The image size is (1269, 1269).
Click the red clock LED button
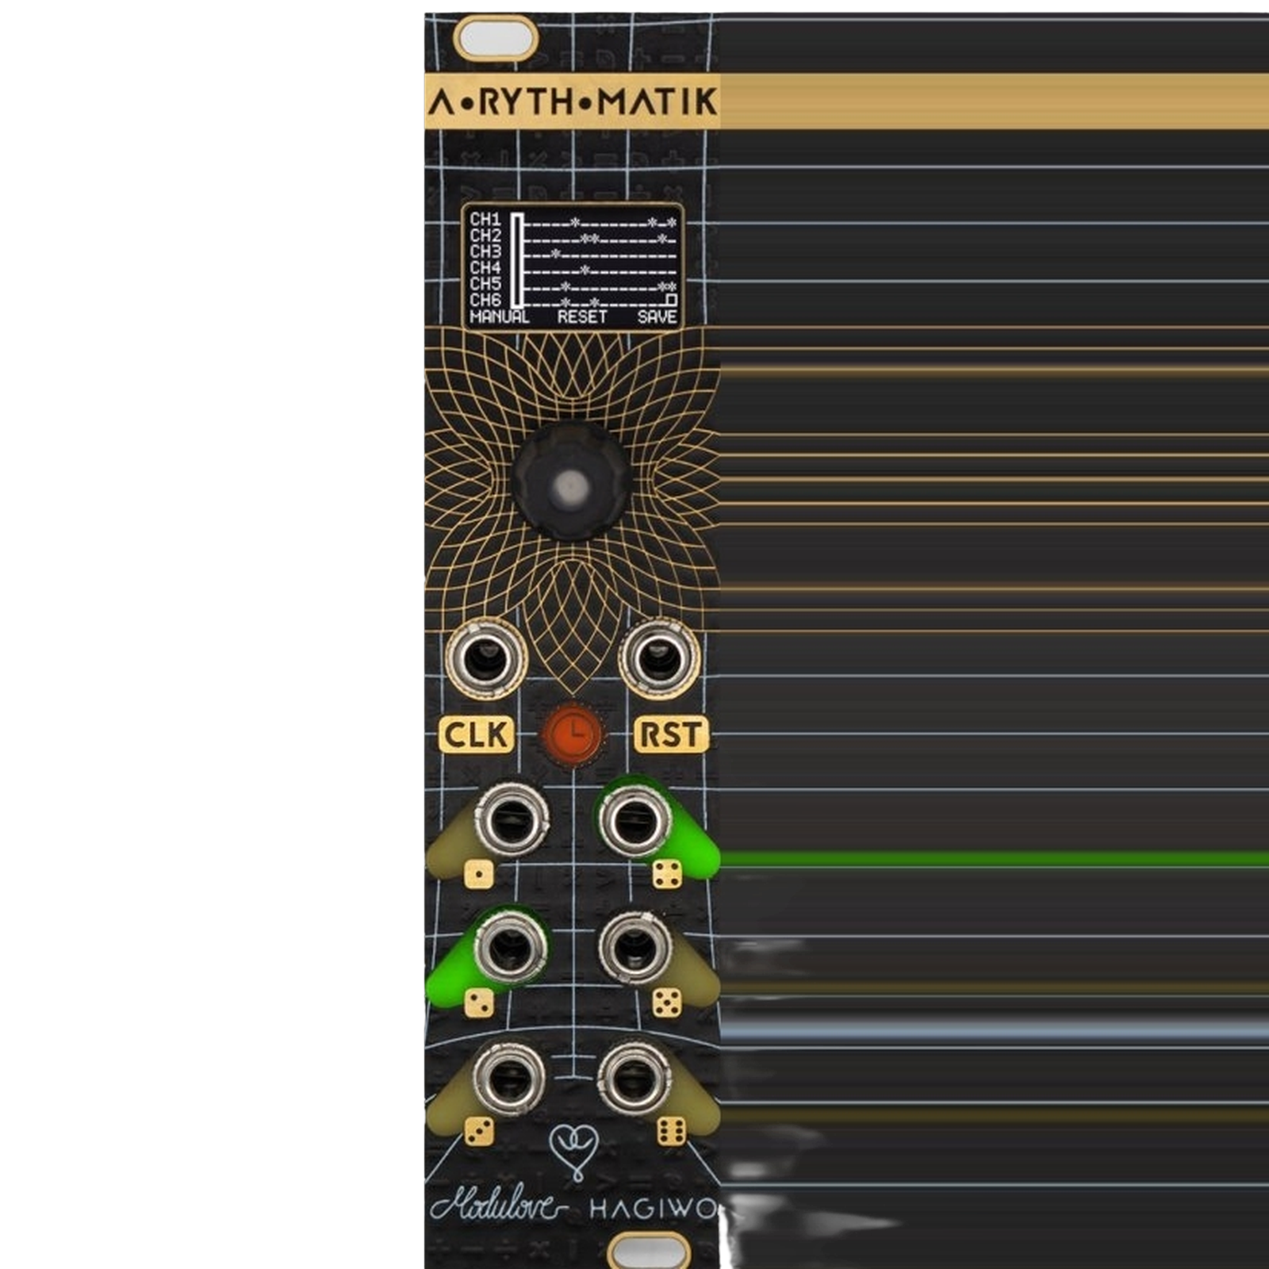[572, 734]
